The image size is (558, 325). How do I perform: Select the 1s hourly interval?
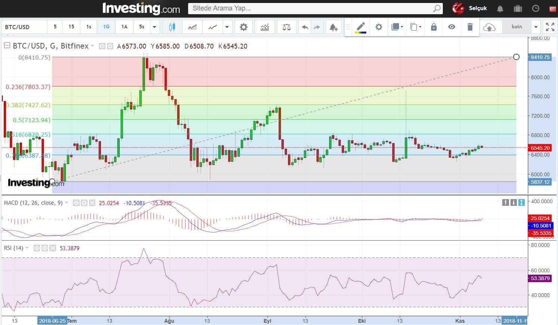pyautogui.click(x=89, y=27)
